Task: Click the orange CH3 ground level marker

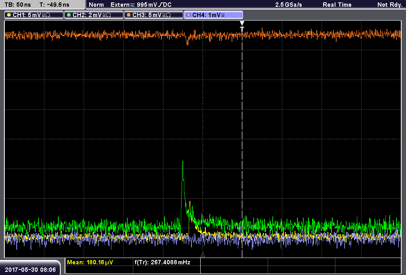Action: coord(10,35)
